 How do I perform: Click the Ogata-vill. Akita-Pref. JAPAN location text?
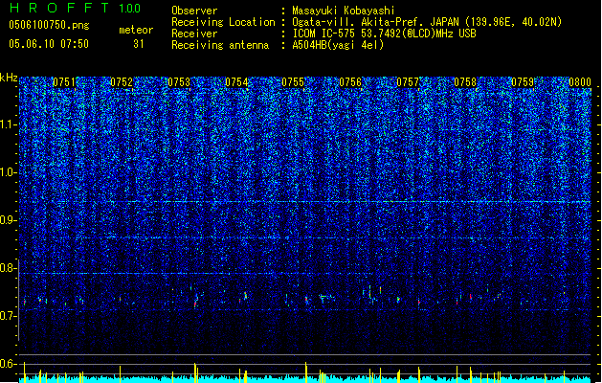click(427, 22)
